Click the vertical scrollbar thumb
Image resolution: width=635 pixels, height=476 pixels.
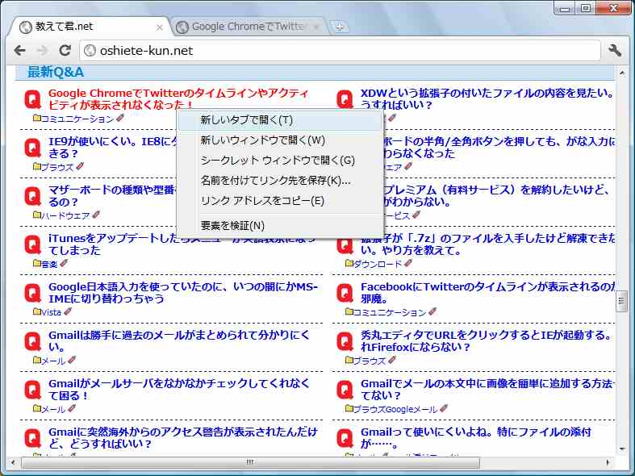[x=621, y=302]
